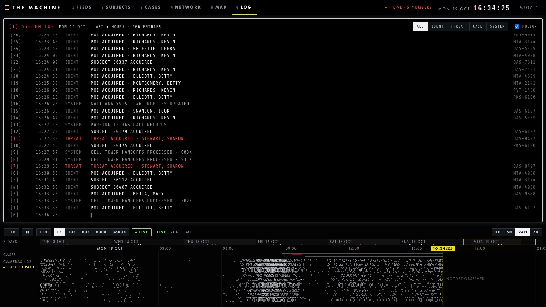Open threat entry [7] Stewart, Sharon
Screen dimensions: 546x307
[x=273, y=166]
